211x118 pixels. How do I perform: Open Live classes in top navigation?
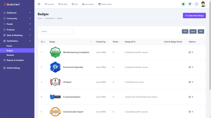click(88, 4)
